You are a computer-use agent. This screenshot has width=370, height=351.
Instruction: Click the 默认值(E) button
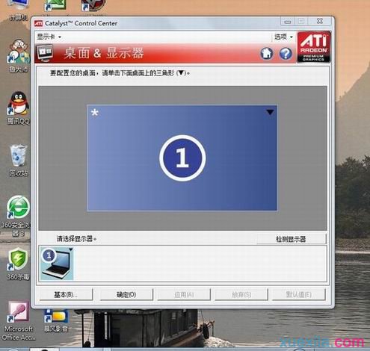tap(298, 295)
